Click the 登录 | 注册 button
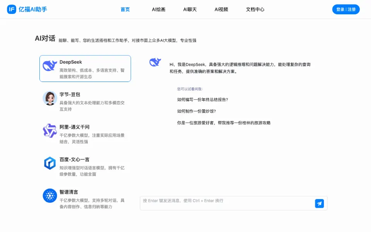Image resolution: width=371 pixels, height=232 pixels. pyautogui.click(x=346, y=9)
